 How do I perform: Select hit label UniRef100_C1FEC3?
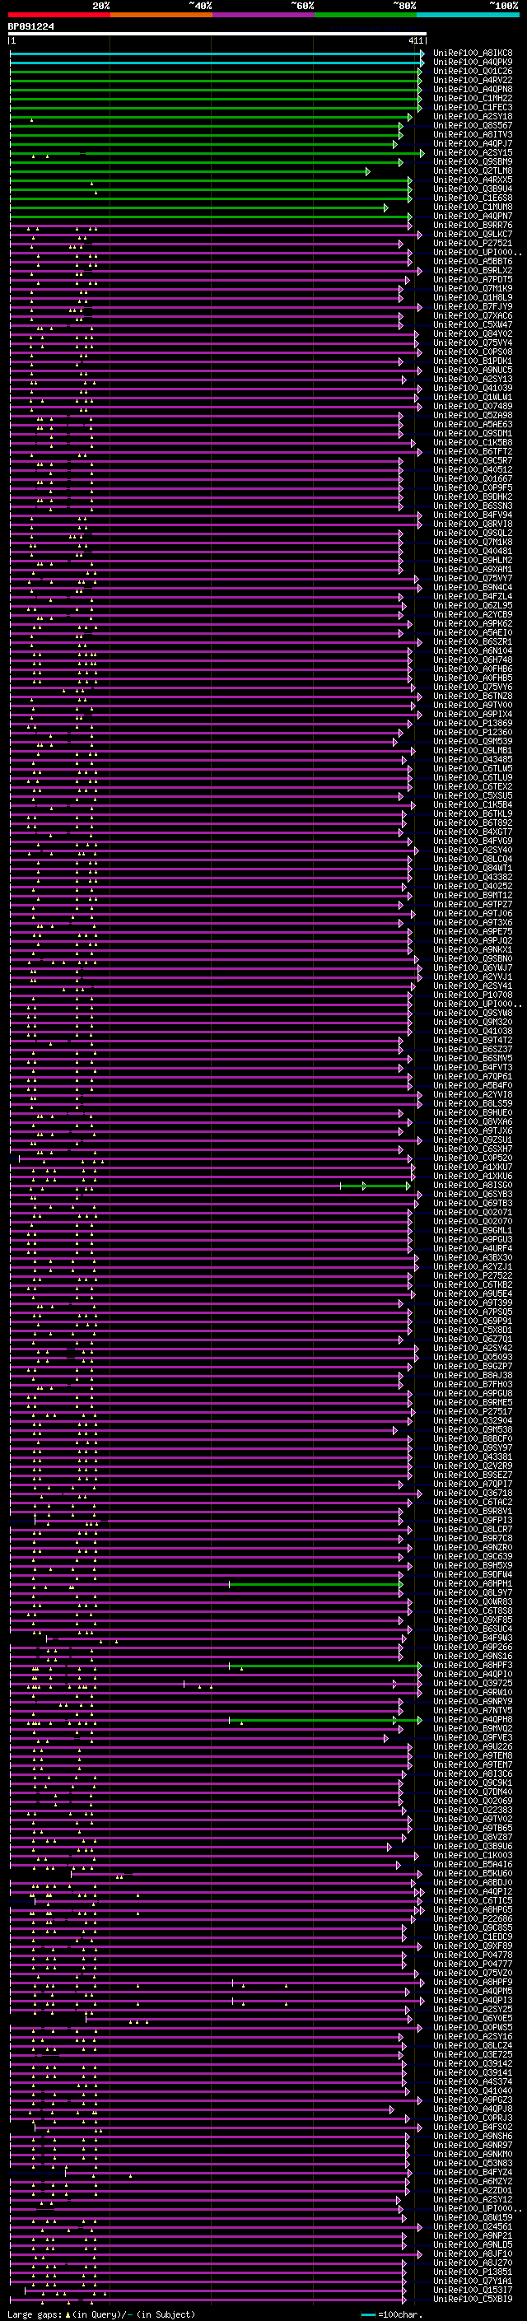[472, 107]
